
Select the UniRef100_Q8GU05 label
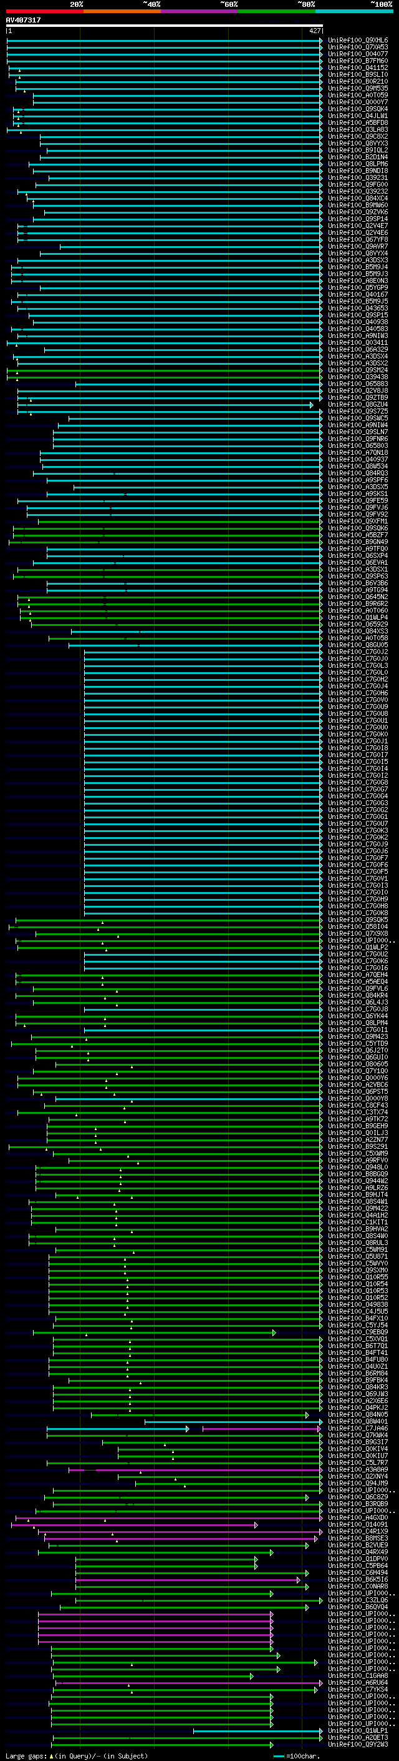(358, 645)
